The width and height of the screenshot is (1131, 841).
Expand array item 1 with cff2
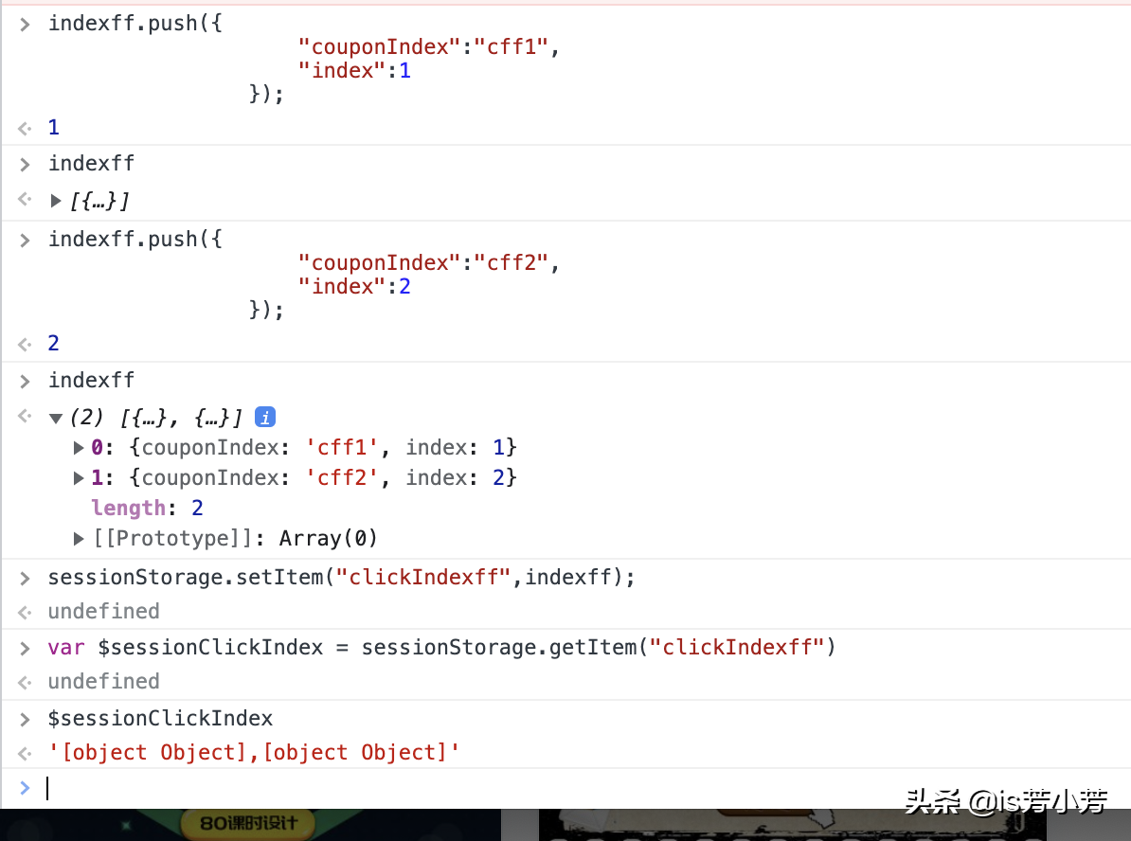(79, 478)
